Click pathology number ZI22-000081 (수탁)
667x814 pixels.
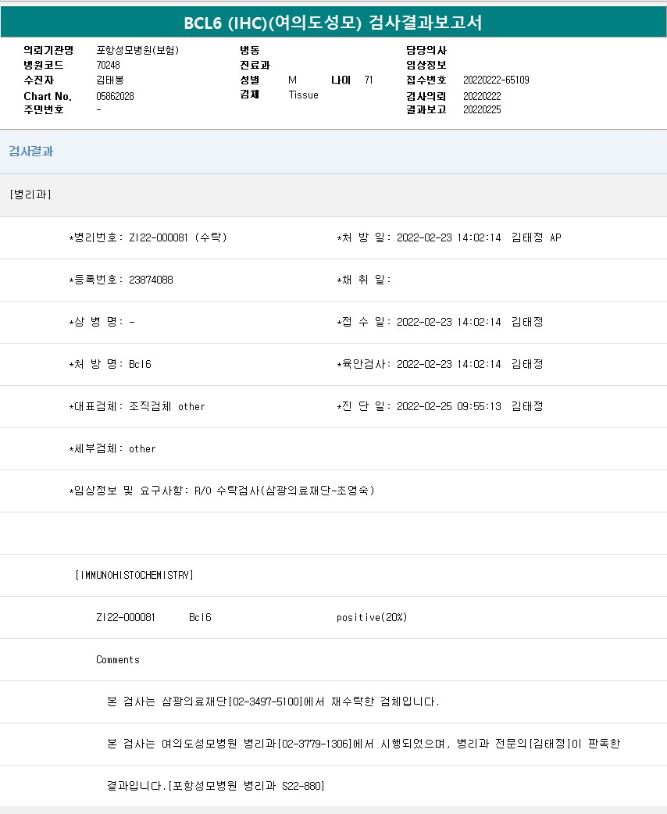pos(178,237)
